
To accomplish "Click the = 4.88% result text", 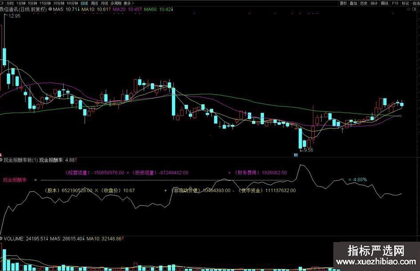I will pos(358,179).
